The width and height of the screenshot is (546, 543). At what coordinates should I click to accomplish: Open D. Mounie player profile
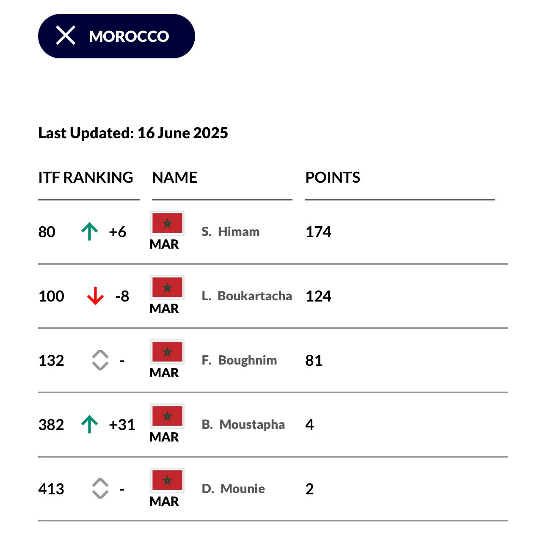[x=233, y=489]
